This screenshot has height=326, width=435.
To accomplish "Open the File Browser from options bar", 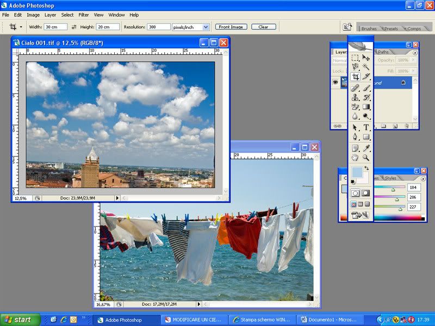I will pyautogui.click(x=347, y=27).
